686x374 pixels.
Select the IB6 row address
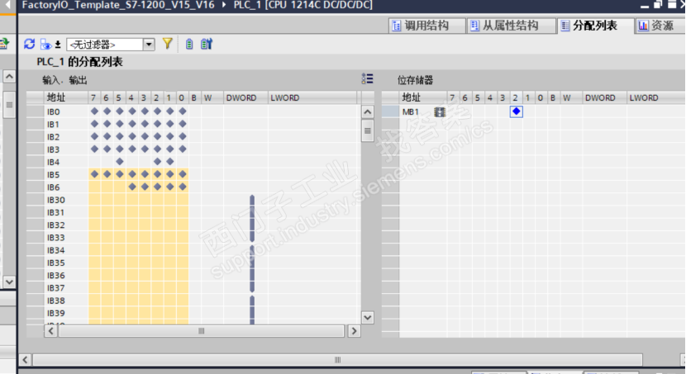click(54, 187)
